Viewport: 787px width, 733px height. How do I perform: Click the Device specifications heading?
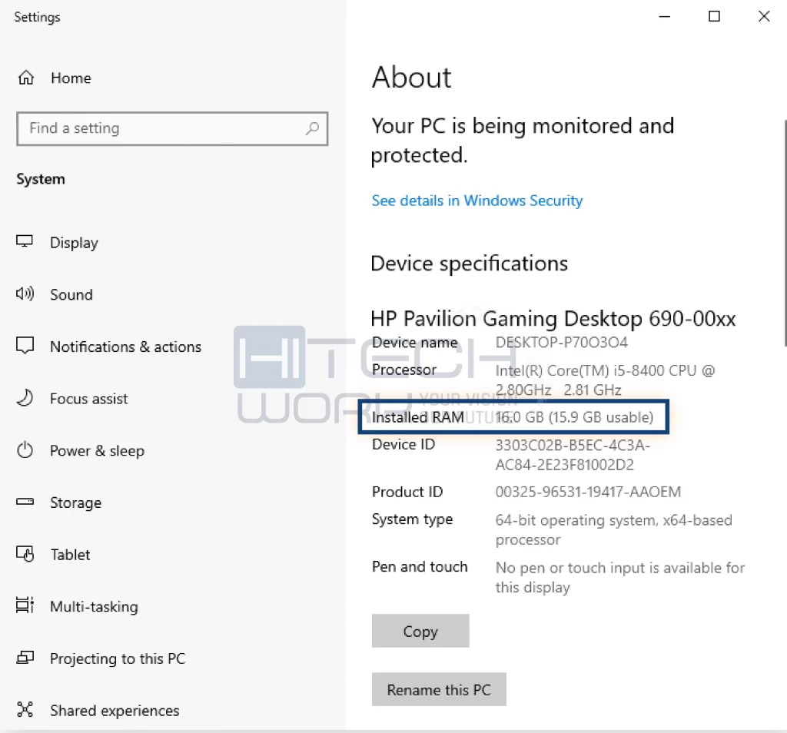tap(469, 264)
